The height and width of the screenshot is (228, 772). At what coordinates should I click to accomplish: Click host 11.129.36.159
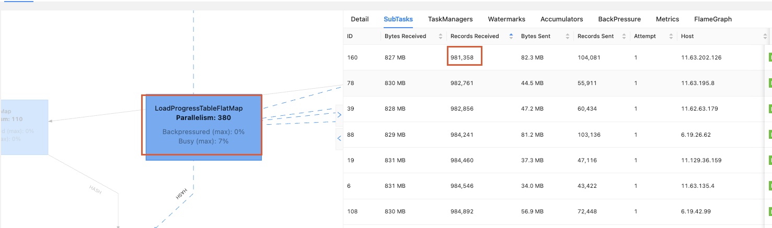[701, 160]
